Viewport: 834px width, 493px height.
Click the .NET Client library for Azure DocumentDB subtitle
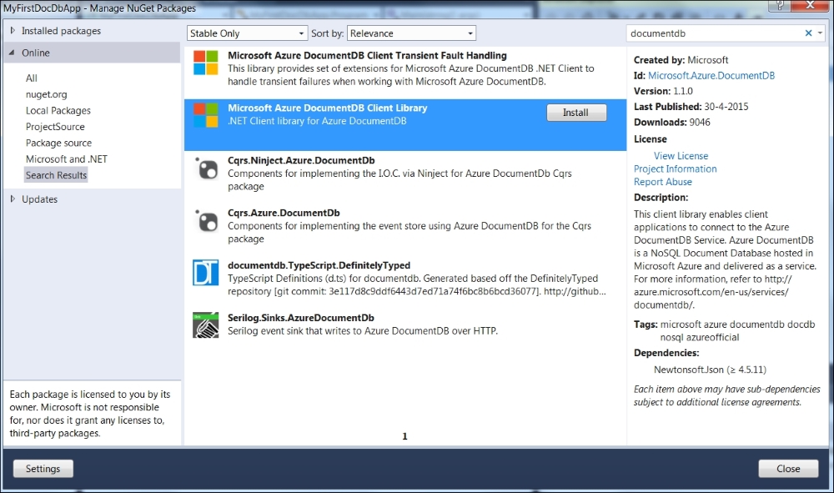317,121
